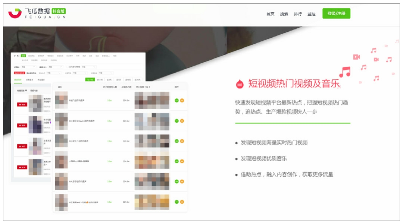The width and height of the screenshot is (403, 224).
Task: Click the 短视频热门视频及音乐 heading
Action: coord(294,83)
